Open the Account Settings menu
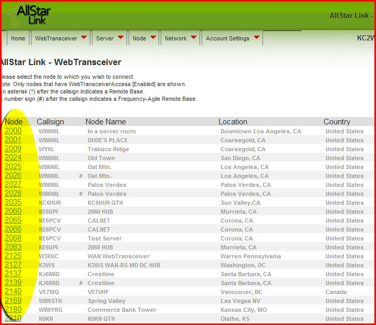 click(x=227, y=38)
